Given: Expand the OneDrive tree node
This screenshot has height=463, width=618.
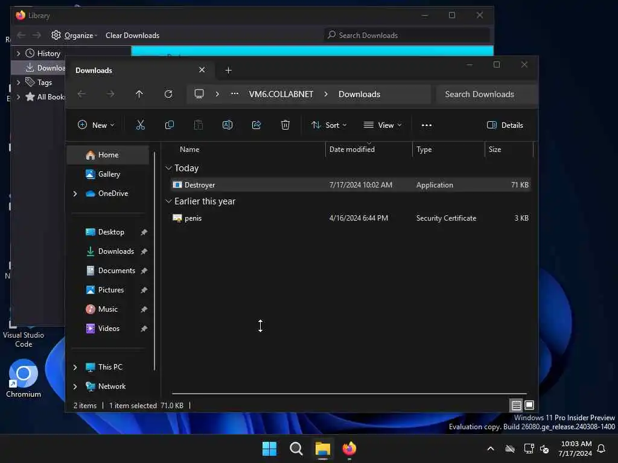Looking at the screenshot, I should pos(75,194).
